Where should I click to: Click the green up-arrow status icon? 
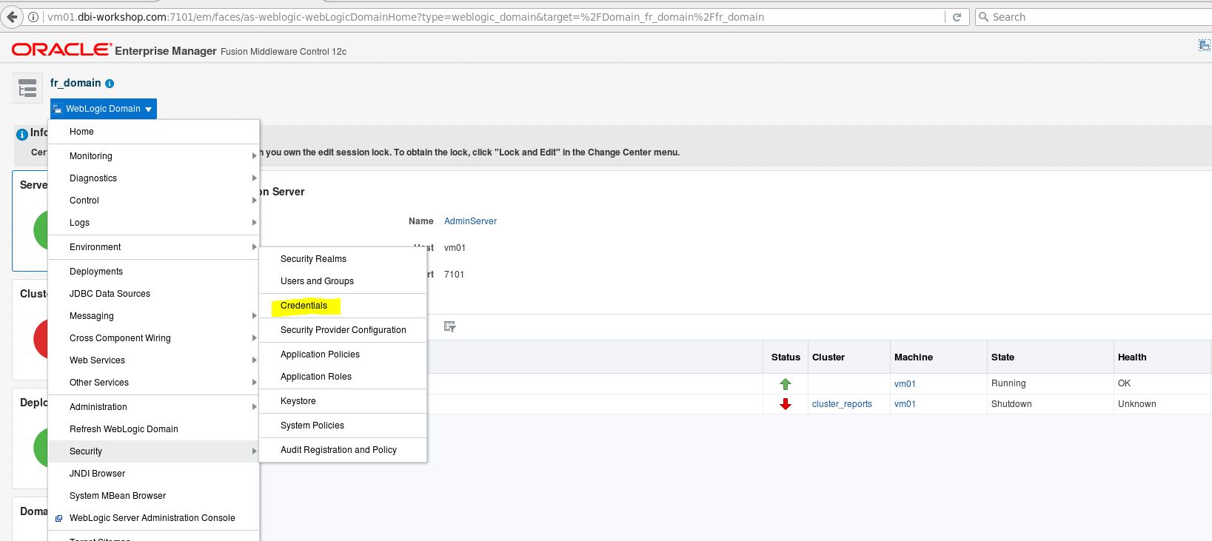click(x=786, y=384)
